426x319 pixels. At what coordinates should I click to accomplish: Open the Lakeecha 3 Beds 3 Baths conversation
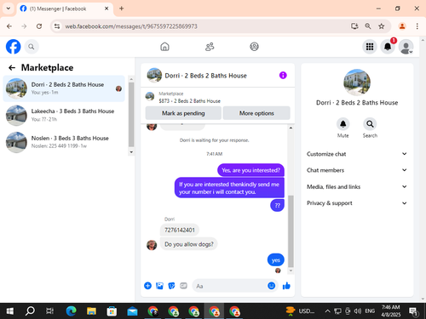(x=64, y=115)
